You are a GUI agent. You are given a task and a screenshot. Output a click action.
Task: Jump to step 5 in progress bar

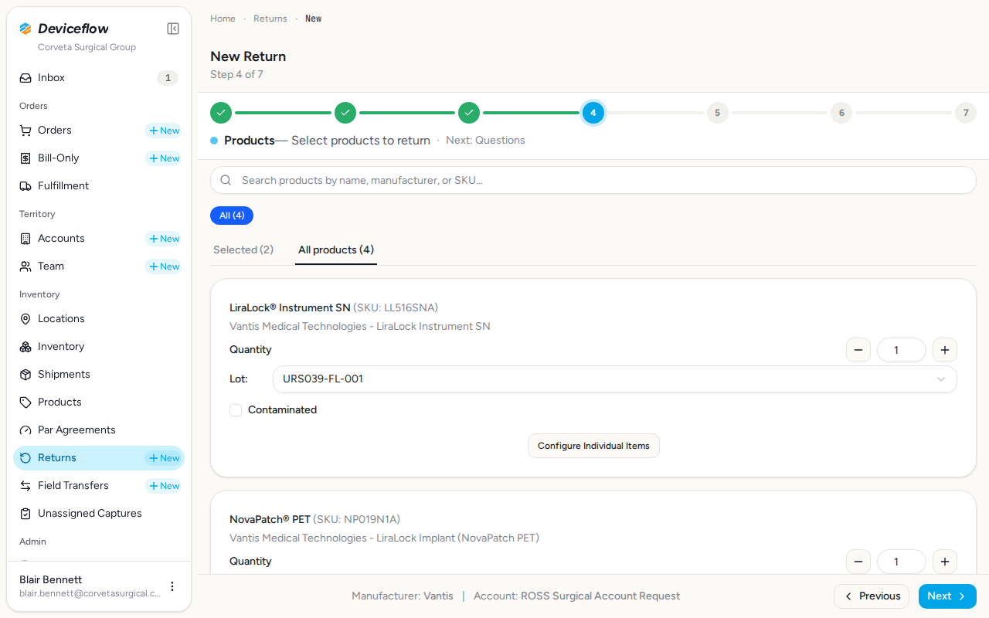point(717,113)
